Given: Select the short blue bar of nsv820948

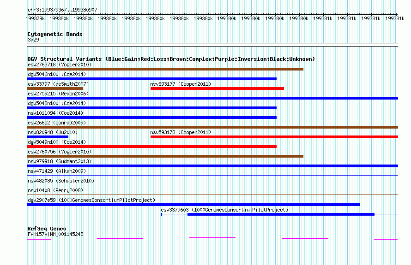Looking at the screenshot, I should 48,137.
